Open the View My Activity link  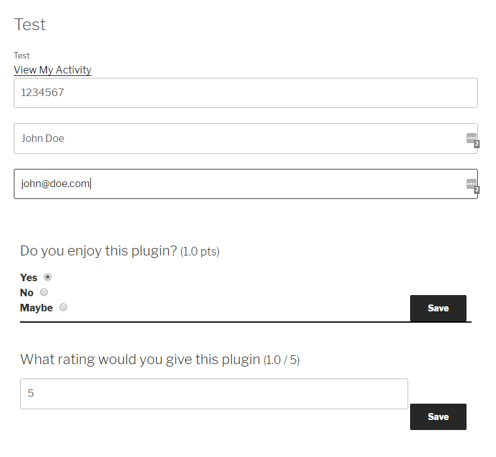tap(53, 70)
